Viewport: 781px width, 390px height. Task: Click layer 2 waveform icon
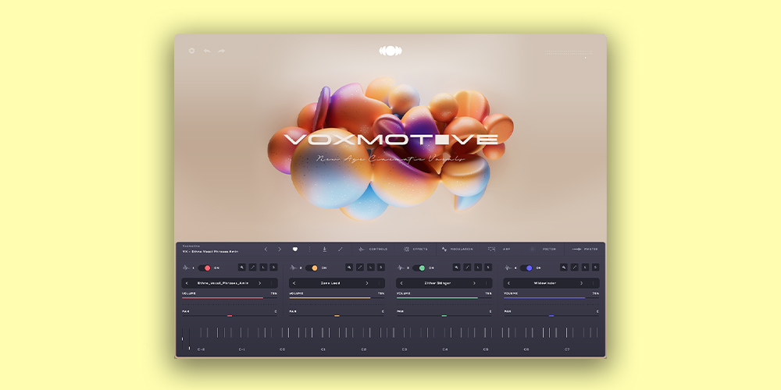pyautogui.click(x=294, y=268)
